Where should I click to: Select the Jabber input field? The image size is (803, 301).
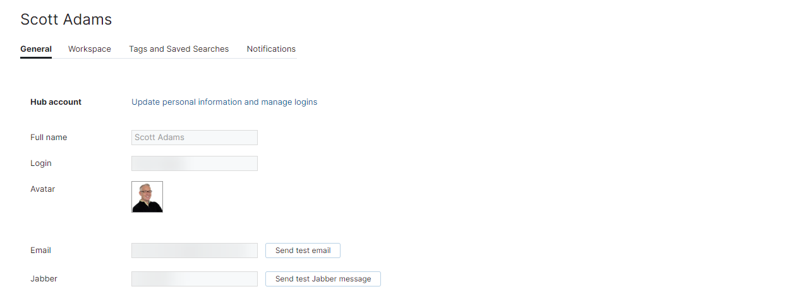pos(195,279)
